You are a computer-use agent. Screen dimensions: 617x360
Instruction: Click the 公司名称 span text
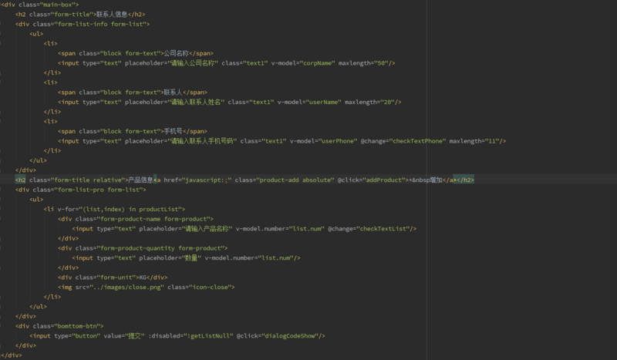point(177,53)
